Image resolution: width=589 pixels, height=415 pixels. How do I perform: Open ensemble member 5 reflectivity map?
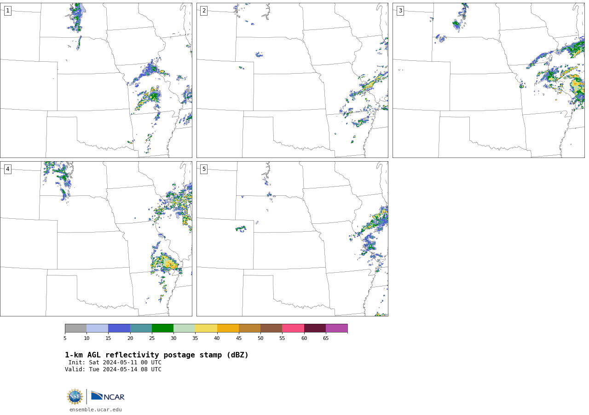[292, 239]
